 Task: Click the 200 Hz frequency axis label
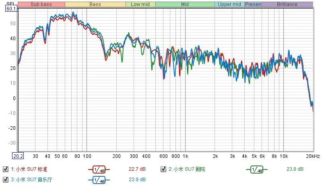116,156
